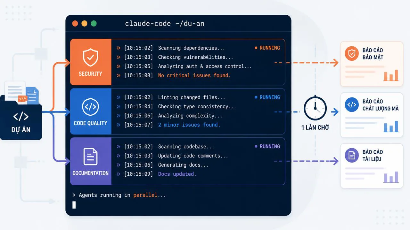Click the CODE QUALITY label on the blue tile
Image resolution: width=410 pixels, height=230 pixels.
click(90, 123)
